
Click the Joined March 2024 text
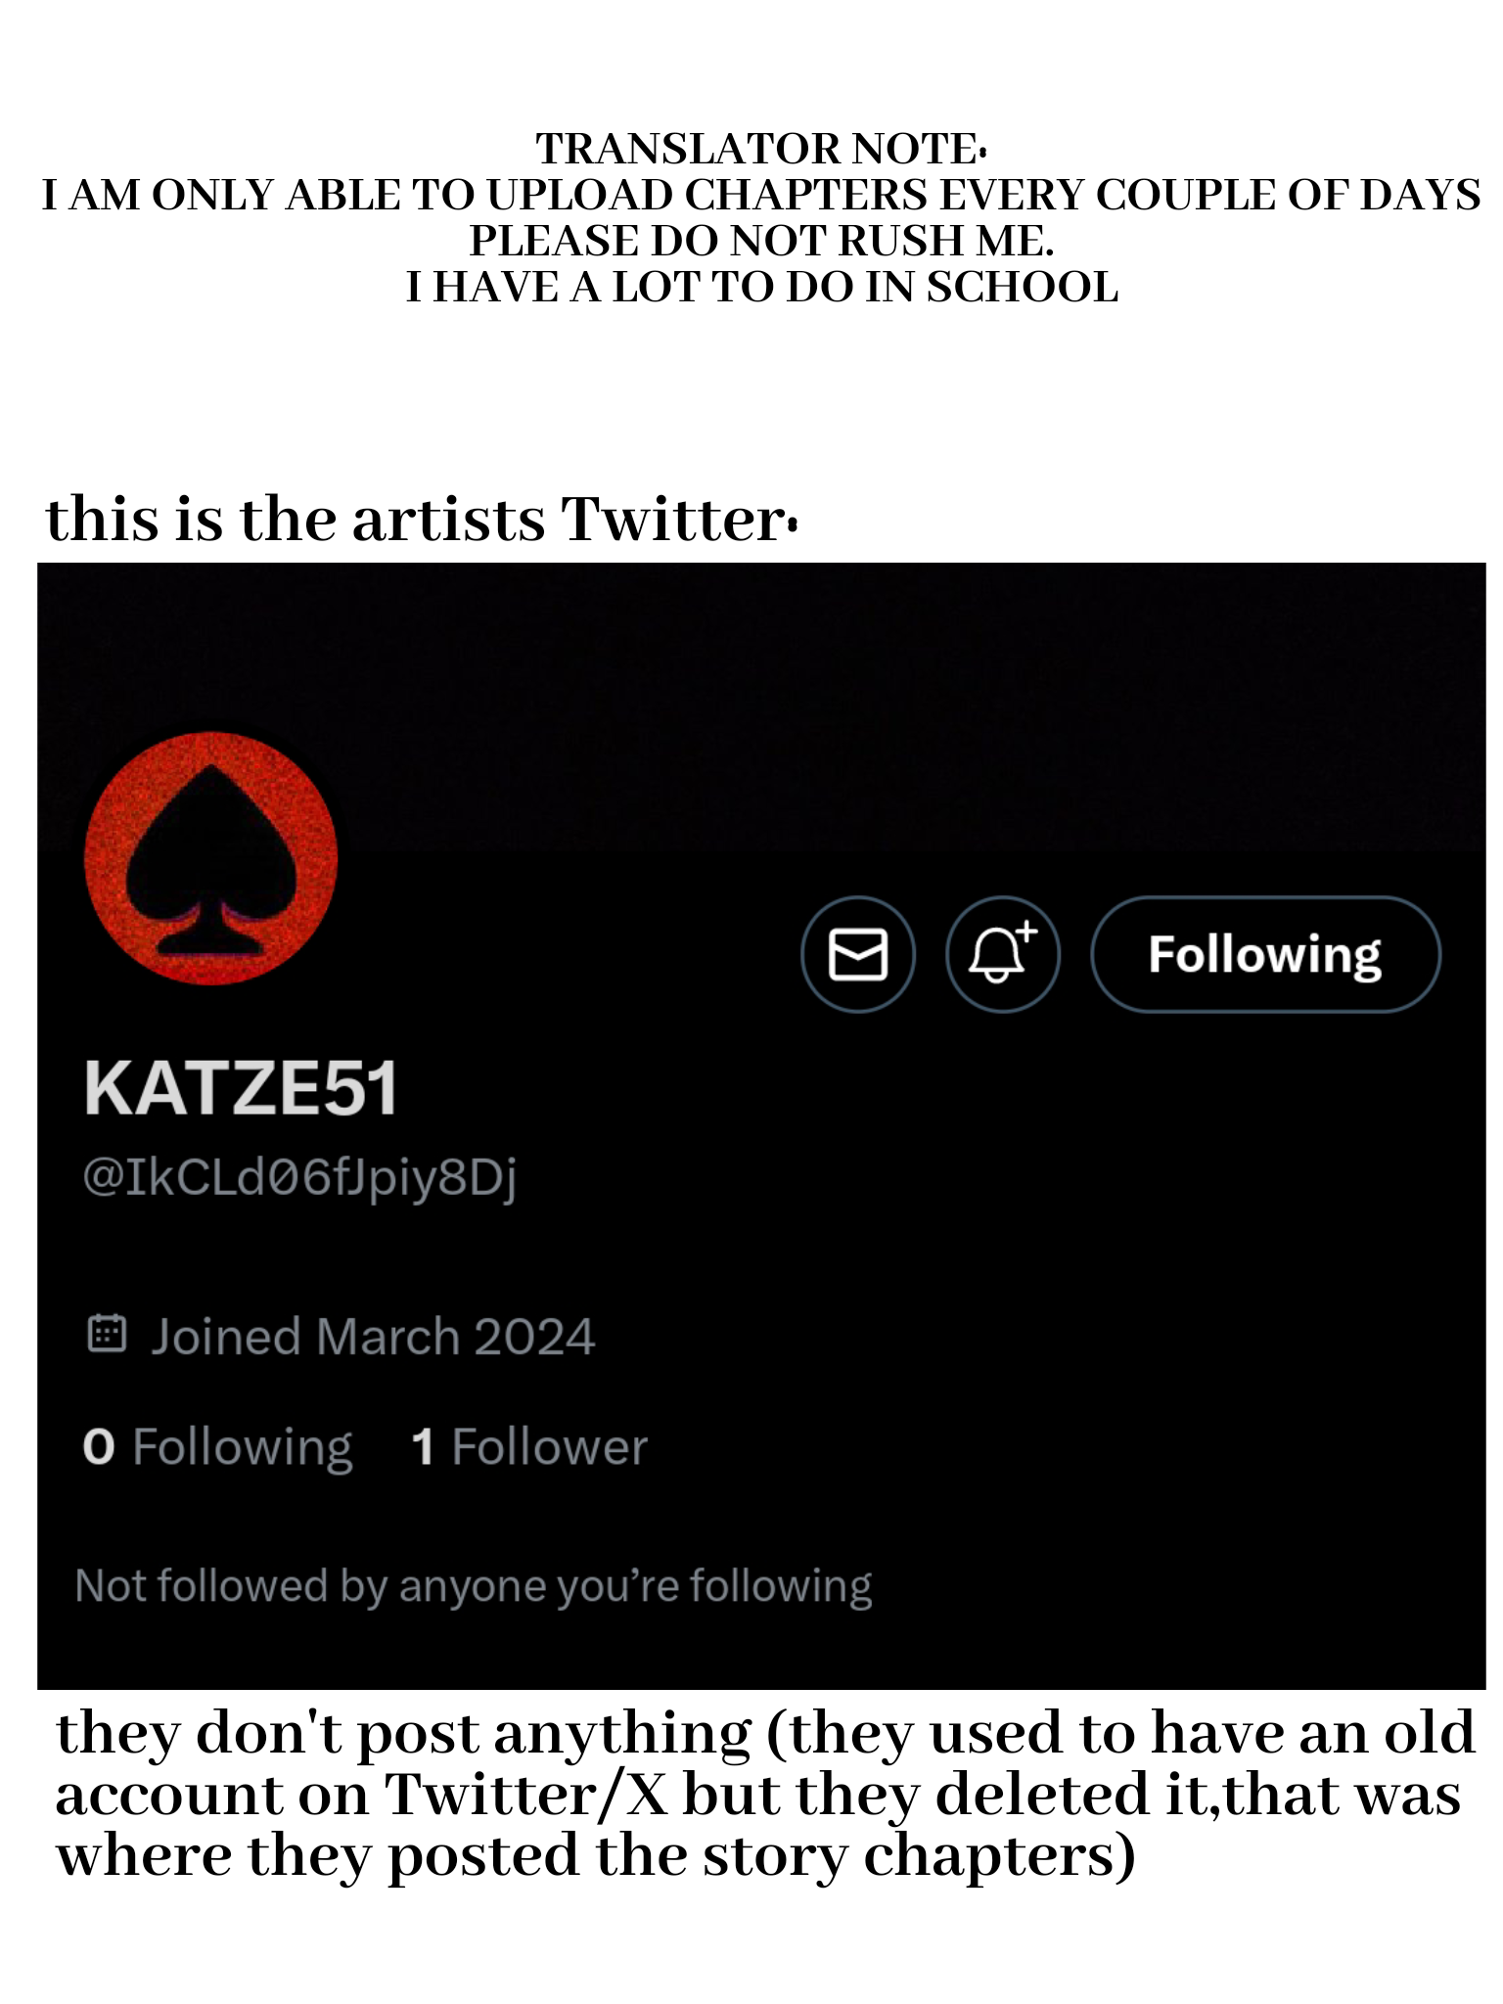372,1336
